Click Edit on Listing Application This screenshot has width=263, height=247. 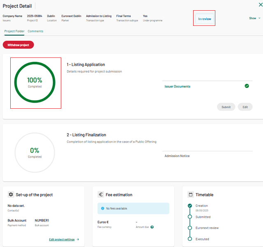point(245,107)
